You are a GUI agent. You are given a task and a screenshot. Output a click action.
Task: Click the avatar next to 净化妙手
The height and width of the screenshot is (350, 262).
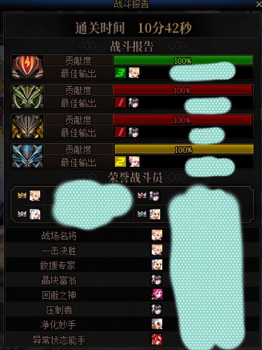157,324
